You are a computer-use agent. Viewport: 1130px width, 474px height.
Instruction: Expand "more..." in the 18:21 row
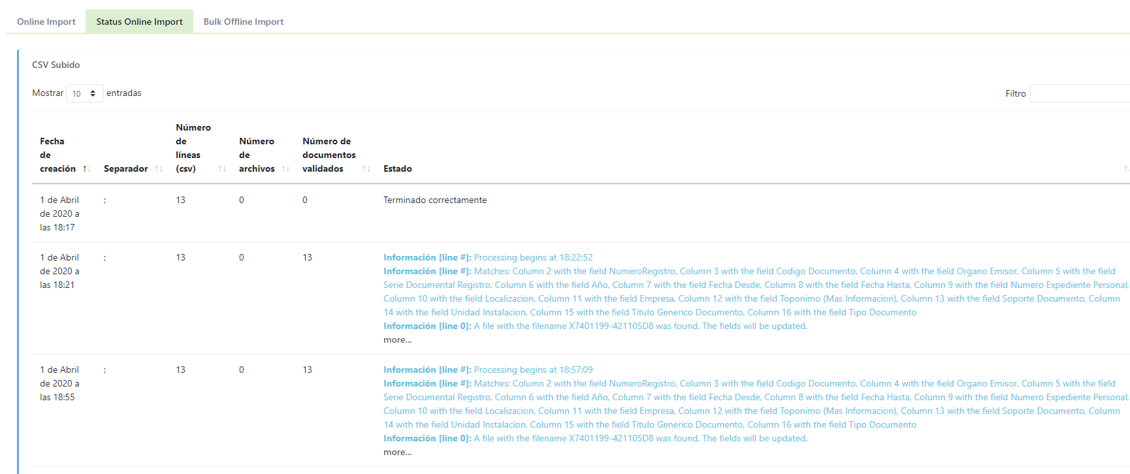(x=397, y=340)
